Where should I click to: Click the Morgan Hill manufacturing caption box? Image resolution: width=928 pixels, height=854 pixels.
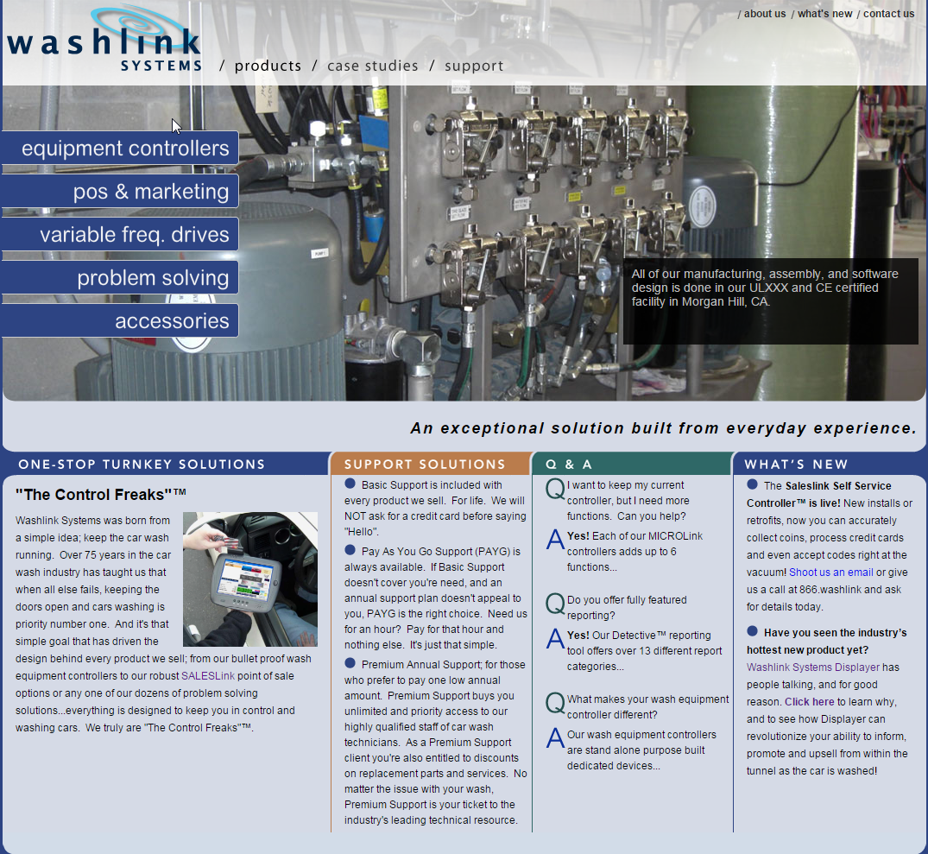click(x=771, y=301)
